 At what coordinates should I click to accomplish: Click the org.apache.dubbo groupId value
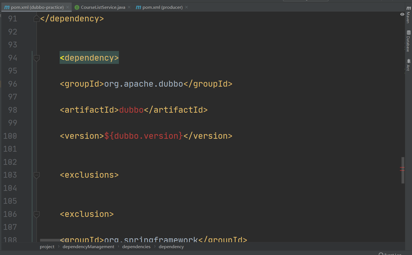pyautogui.click(x=144, y=84)
